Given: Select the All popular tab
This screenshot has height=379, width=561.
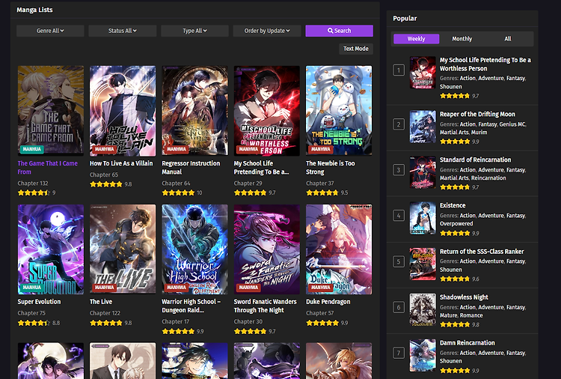Looking at the screenshot, I should click(x=508, y=39).
